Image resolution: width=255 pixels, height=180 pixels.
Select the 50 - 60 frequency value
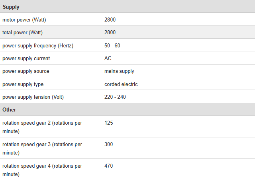(x=112, y=45)
